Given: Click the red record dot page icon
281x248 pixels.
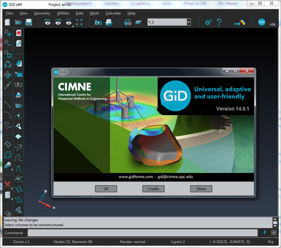Looking at the screenshot, I should click(19, 33).
